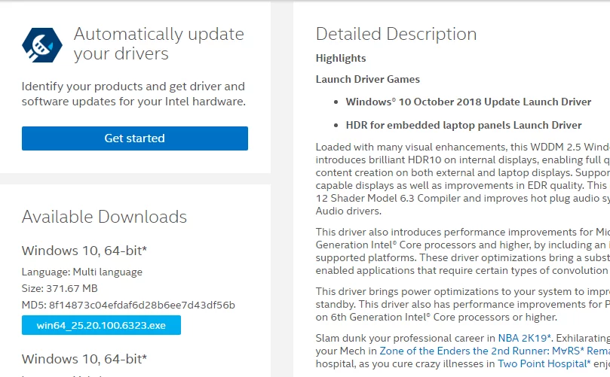Download win64_25.20.100.6323.exe file

click(x=101, y=325)
